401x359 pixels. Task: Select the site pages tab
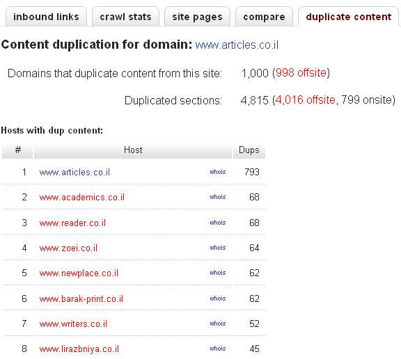tap(197, 17)
